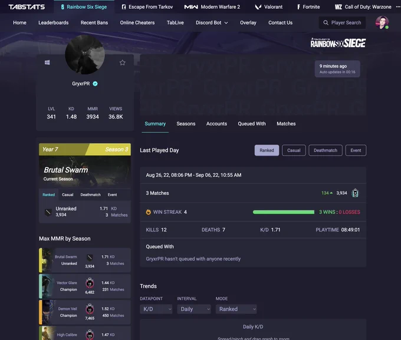Select the Casual filter for Last Played Day

click(x=294, y=150)
